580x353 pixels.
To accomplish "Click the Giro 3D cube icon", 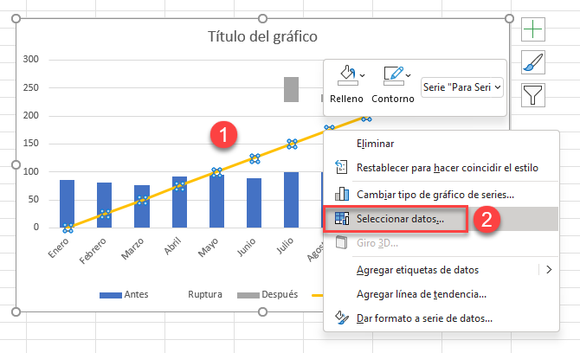I will pos(341,243).
